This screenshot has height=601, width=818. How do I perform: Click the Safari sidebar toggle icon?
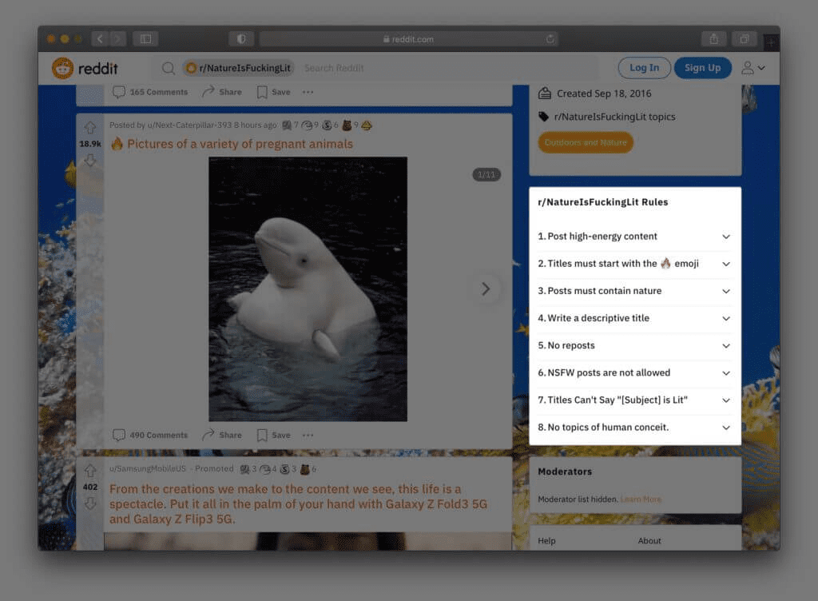pos(145,38)
